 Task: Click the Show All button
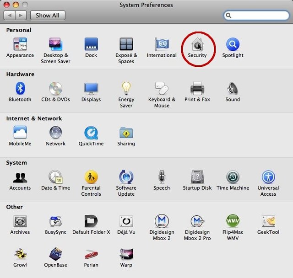(48, 15)
